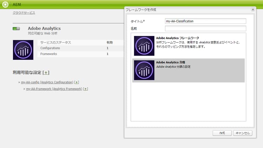Select the Adobe Analytics フレームワーク template

pos(188,46)
